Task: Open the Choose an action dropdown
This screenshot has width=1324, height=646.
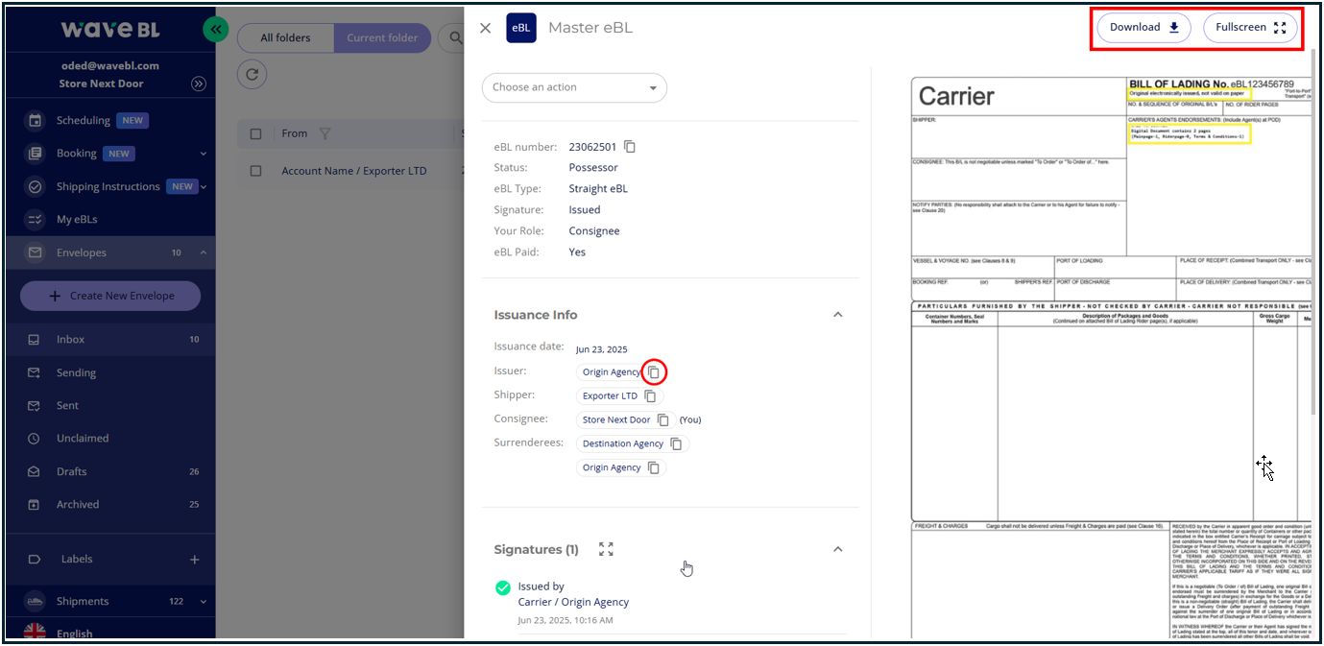Action: [574, 87]
